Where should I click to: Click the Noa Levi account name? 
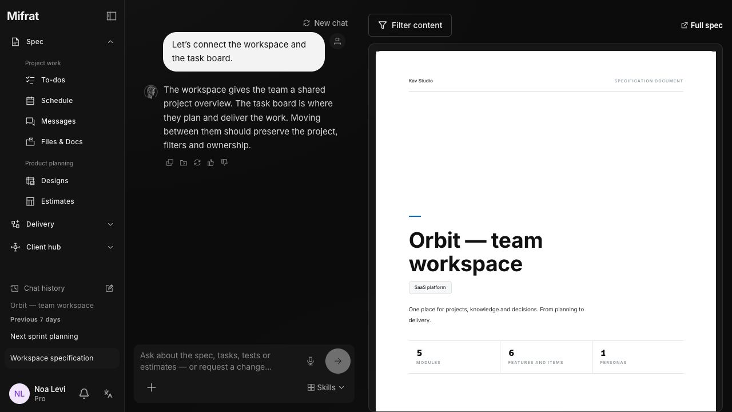(x=50, y=389)
